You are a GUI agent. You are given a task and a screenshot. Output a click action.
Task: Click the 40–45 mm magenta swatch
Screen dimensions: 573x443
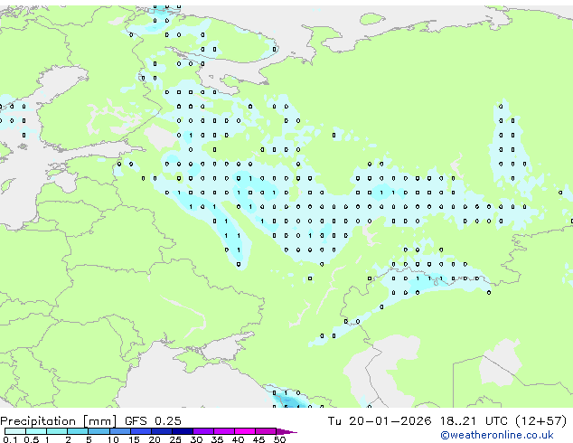[245, 431]
